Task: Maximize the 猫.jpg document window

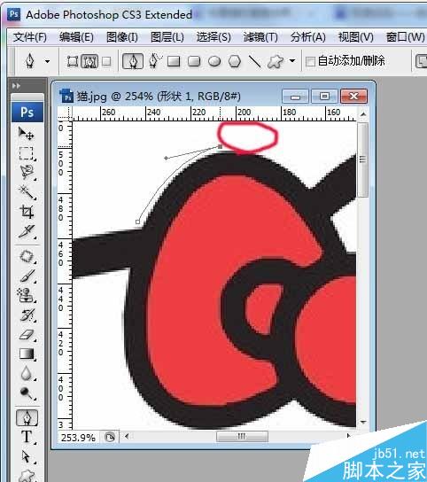Action: tap(324, 97)
